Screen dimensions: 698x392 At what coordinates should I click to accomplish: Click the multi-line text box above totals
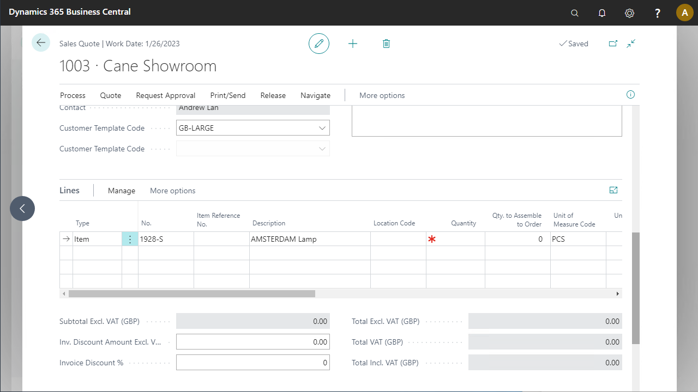tap(487, 121)
